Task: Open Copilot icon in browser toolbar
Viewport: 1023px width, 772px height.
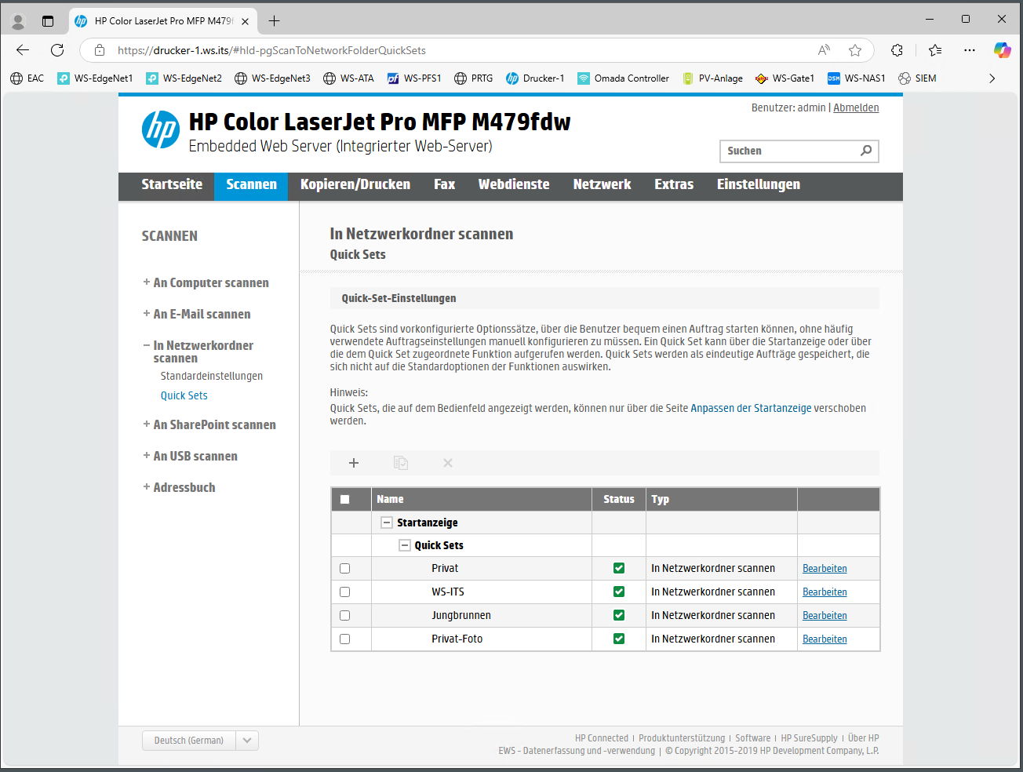Action: pos(1003,50)
